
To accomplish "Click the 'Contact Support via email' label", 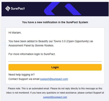I will (24, 79).
